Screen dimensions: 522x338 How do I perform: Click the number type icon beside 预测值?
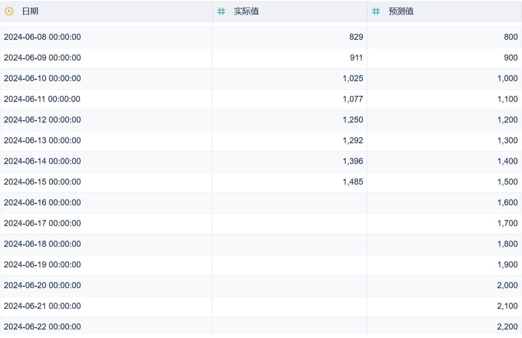(376, 11)
